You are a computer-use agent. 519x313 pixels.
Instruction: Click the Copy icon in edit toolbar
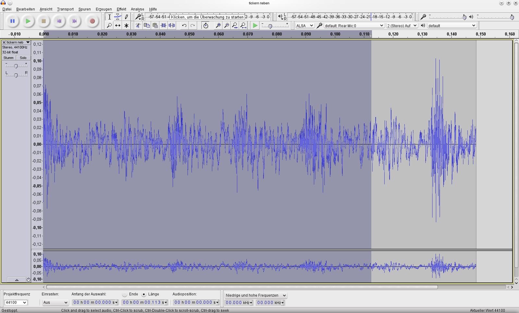click(x=147, y=25)
